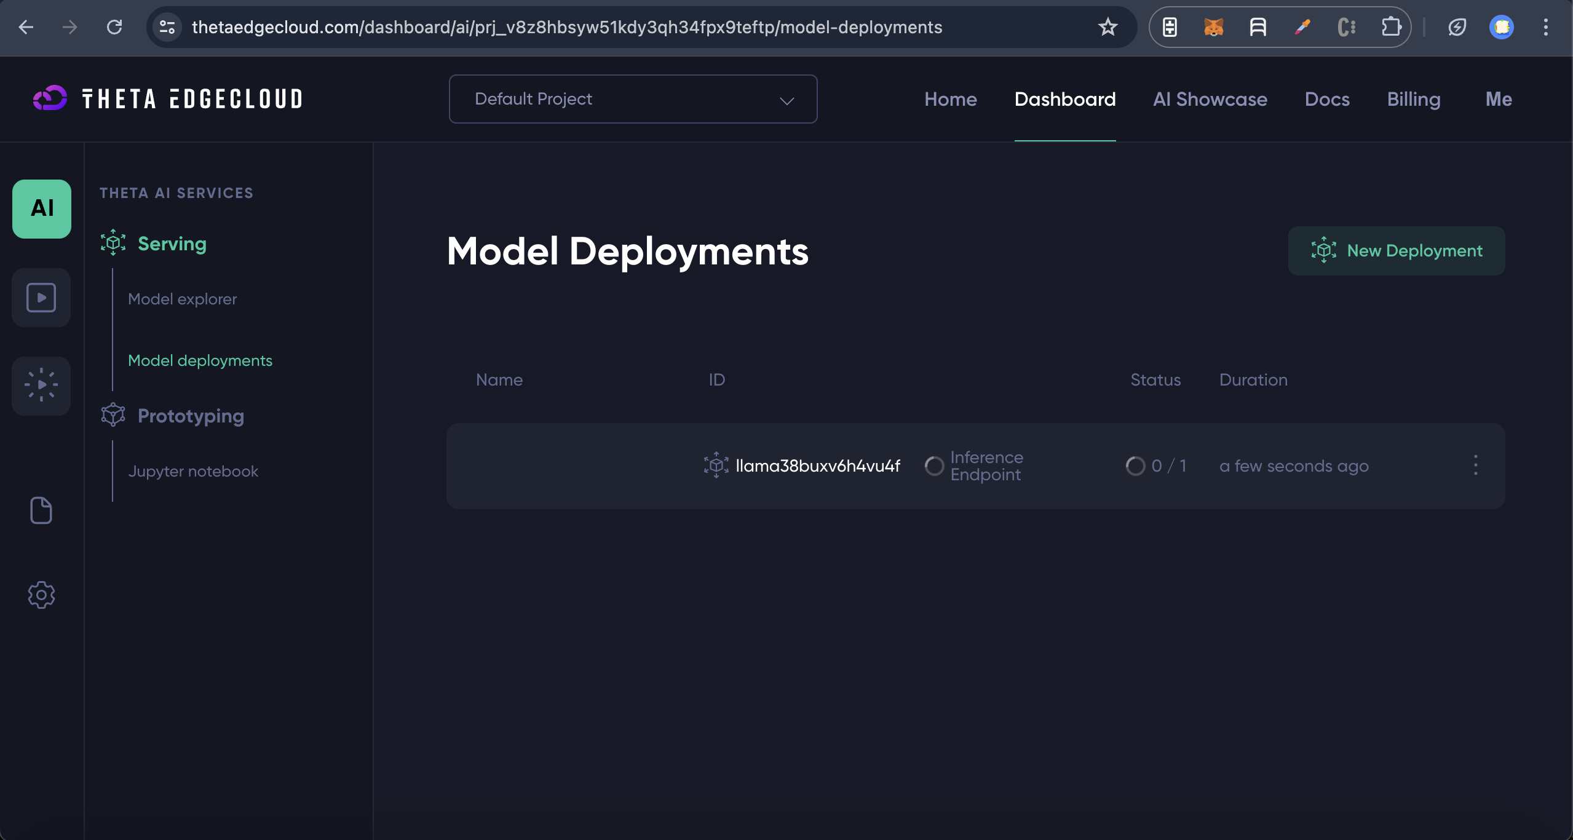
Task: Open row options three-dot menu
Action: coord(1475,466)
